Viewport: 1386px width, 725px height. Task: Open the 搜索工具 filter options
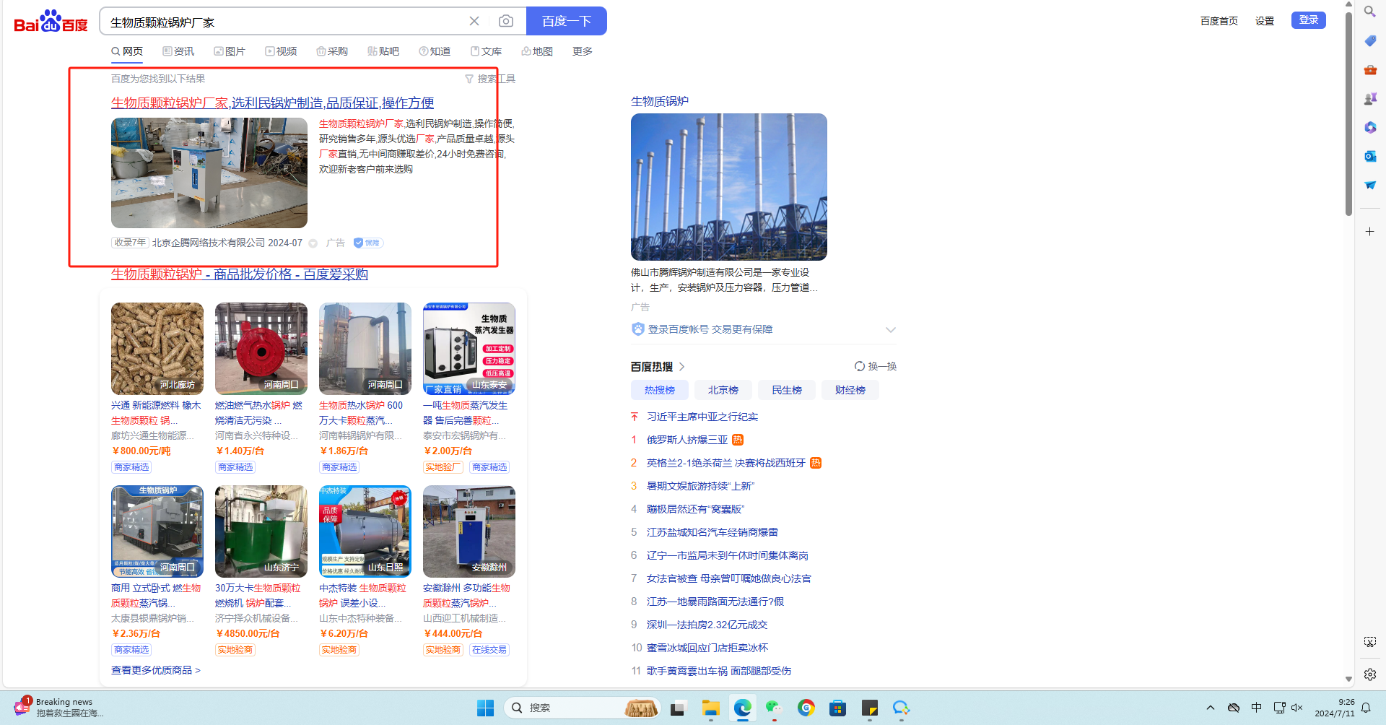pyautogui.click(x=490, y=79)
